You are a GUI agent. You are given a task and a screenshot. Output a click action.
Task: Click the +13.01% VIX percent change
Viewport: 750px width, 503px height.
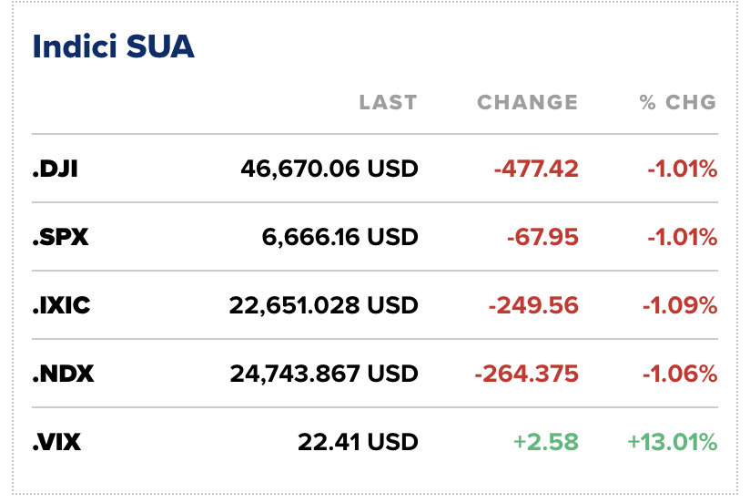(x=672, y=442)
